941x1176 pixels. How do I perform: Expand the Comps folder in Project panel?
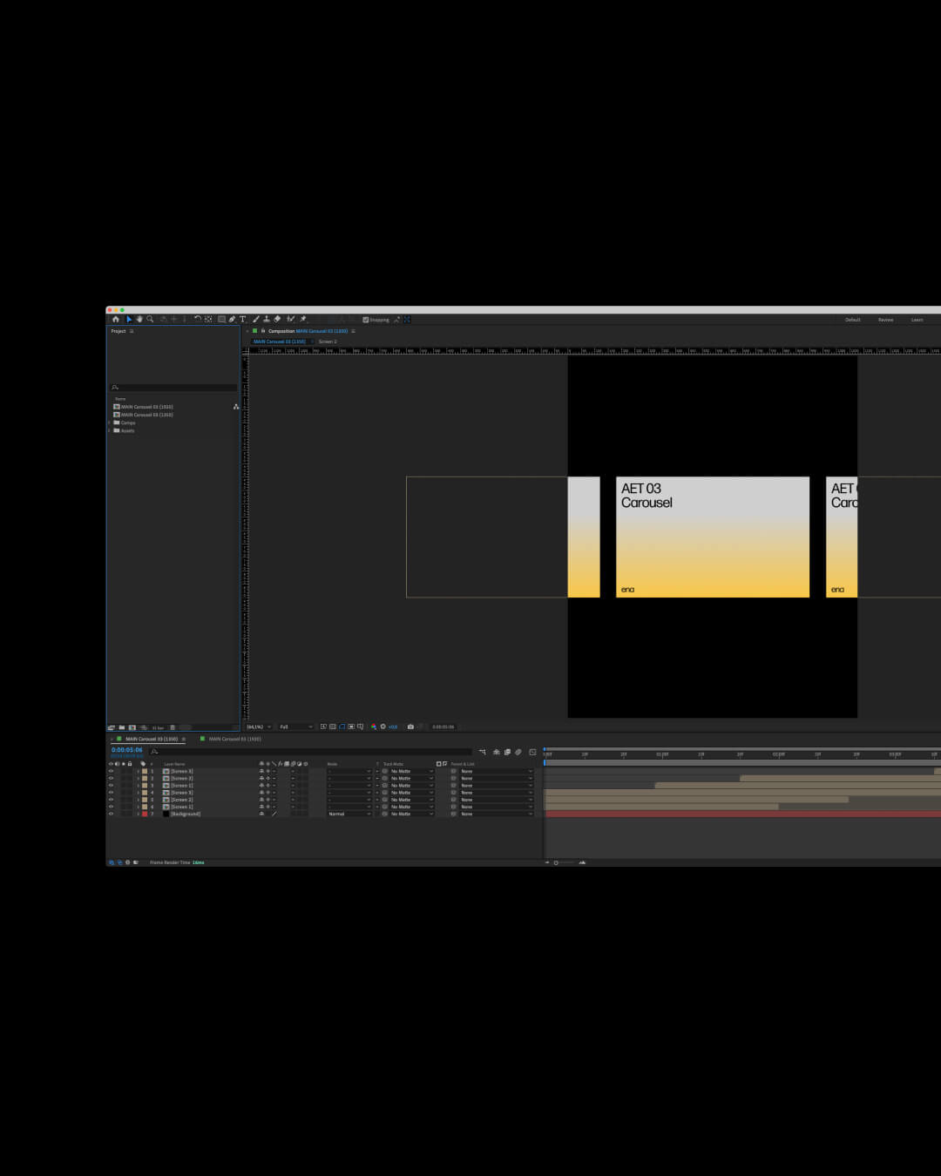point(110,422)
